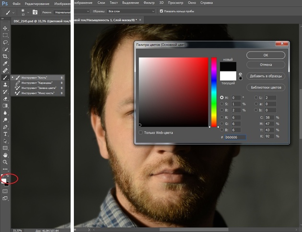Select the Crop tool

tap(6, 56)
